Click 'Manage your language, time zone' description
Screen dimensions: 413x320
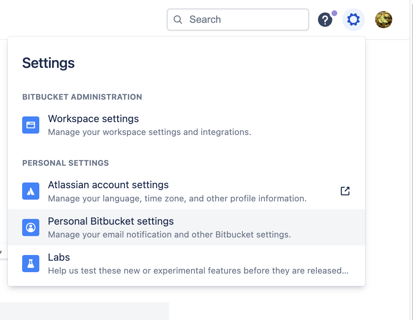click(177, 199)
